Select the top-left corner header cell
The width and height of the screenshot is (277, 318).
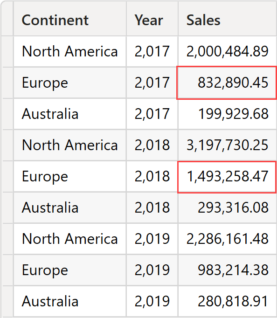coord(7,19)
